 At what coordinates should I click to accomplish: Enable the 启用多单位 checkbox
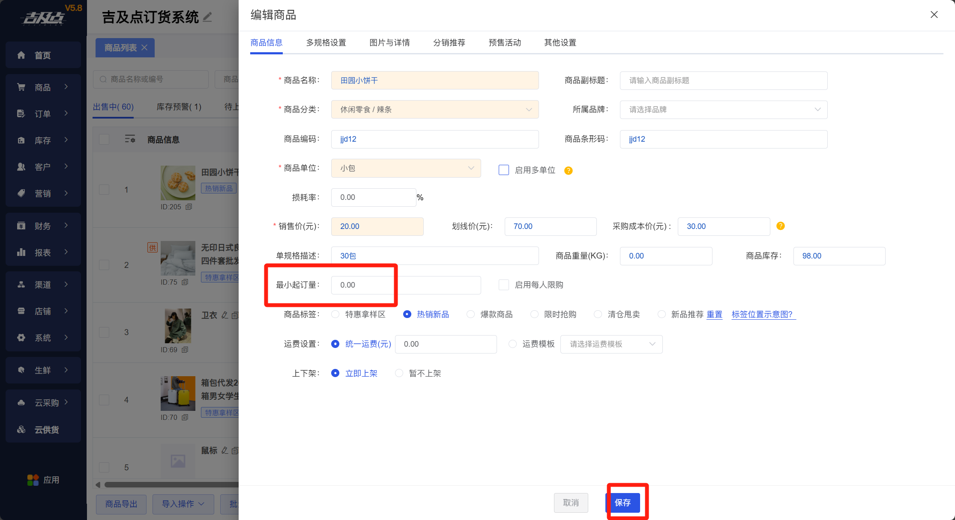(x=504, y=170)
